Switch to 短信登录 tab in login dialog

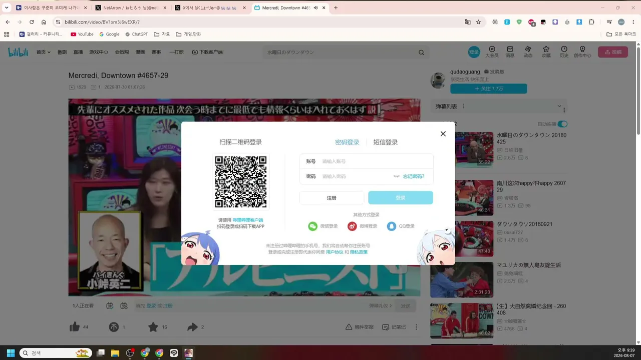pyautogui.click(x=385, y=142)
